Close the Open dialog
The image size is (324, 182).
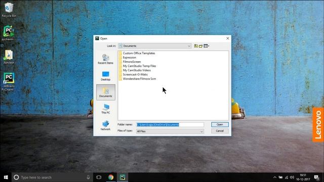227,38
